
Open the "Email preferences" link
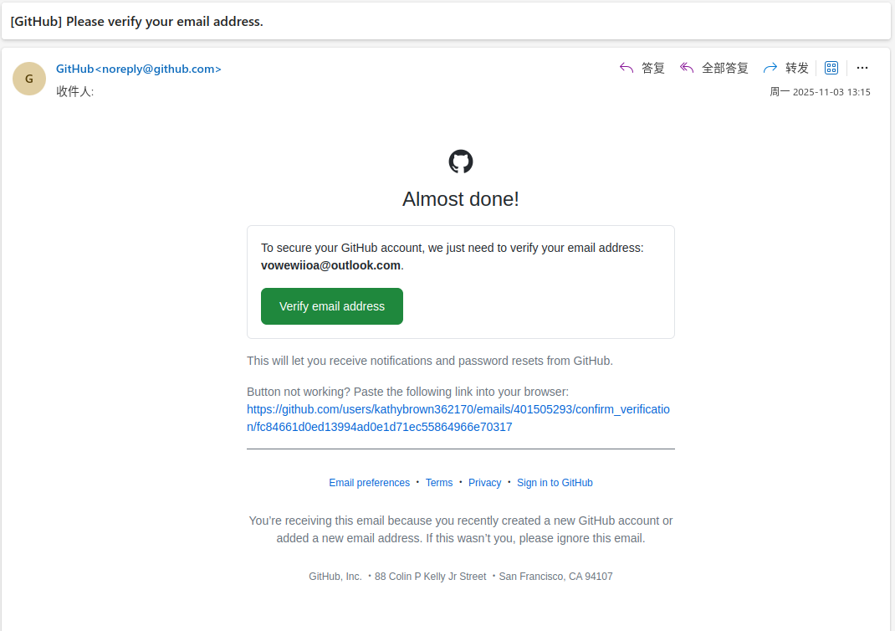click(x=369, y=483)
